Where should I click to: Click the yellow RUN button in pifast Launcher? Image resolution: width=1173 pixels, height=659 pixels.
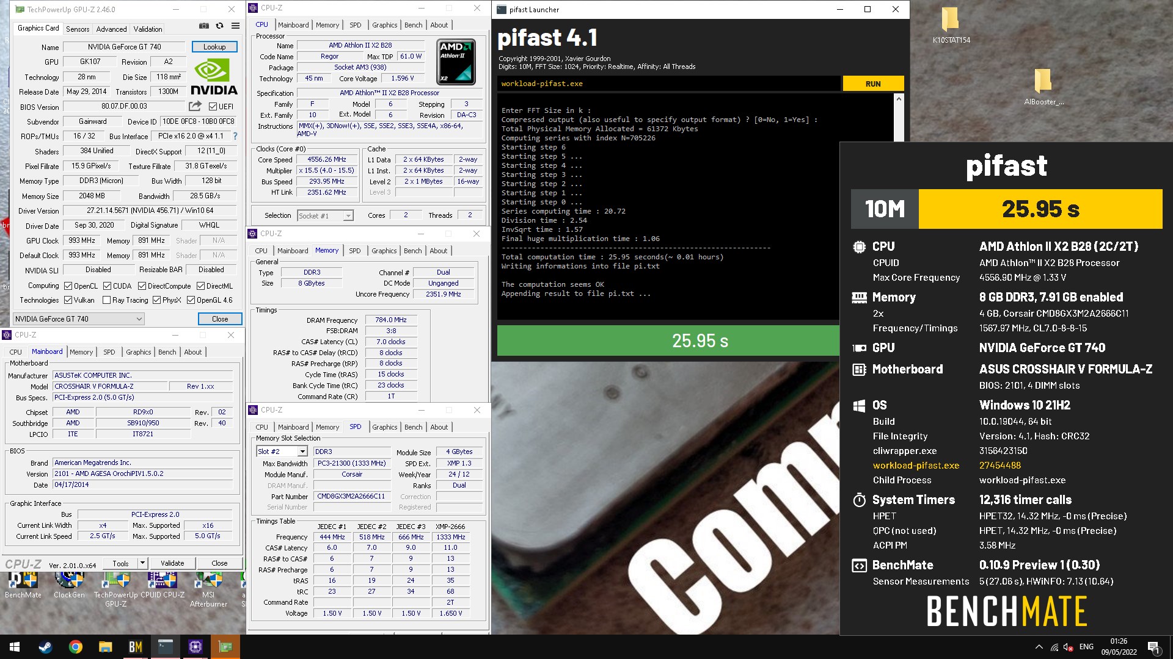point(873,84)
